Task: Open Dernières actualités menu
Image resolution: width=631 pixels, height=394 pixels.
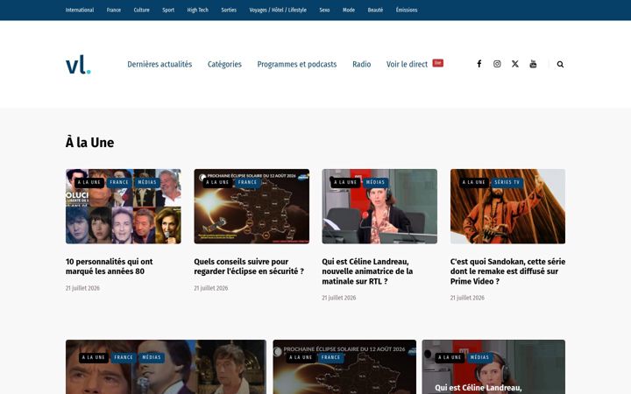Action: coord(160,64)
